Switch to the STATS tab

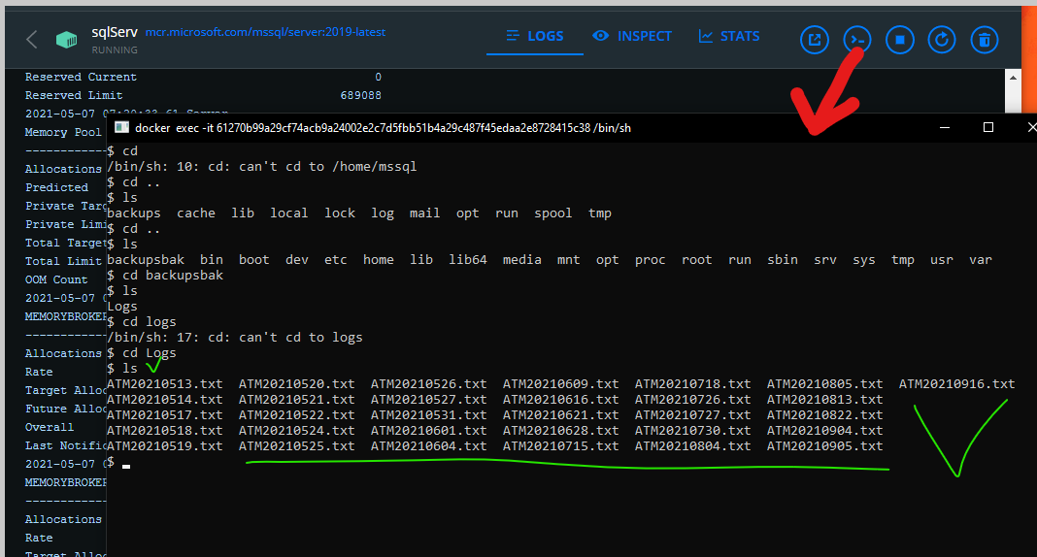(729, 36)
